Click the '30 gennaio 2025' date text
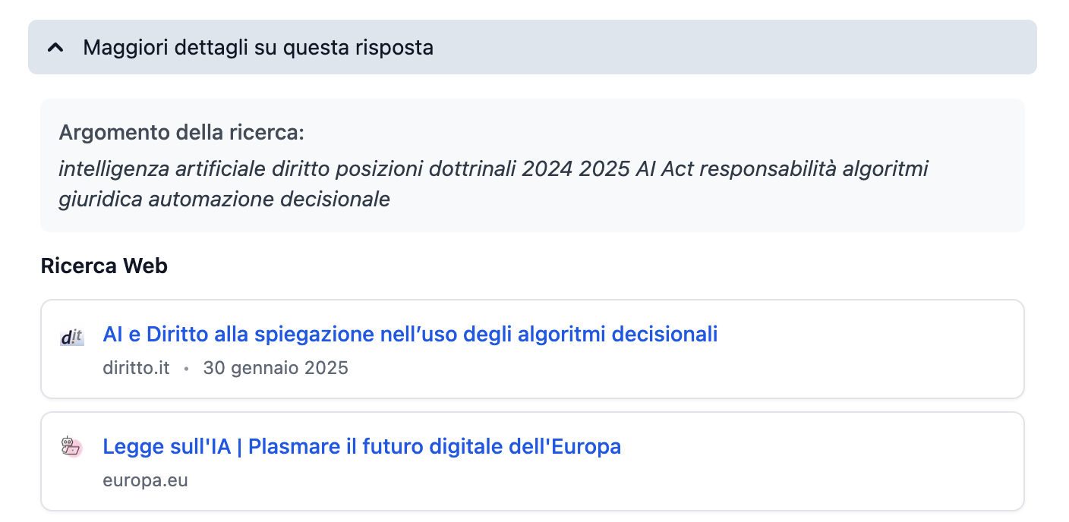1069x522 pixels. (x=276, y=369)
